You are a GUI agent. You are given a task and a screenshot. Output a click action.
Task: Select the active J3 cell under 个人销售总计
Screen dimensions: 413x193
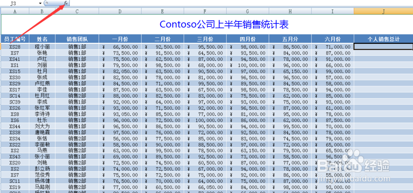tap(384, 47)
